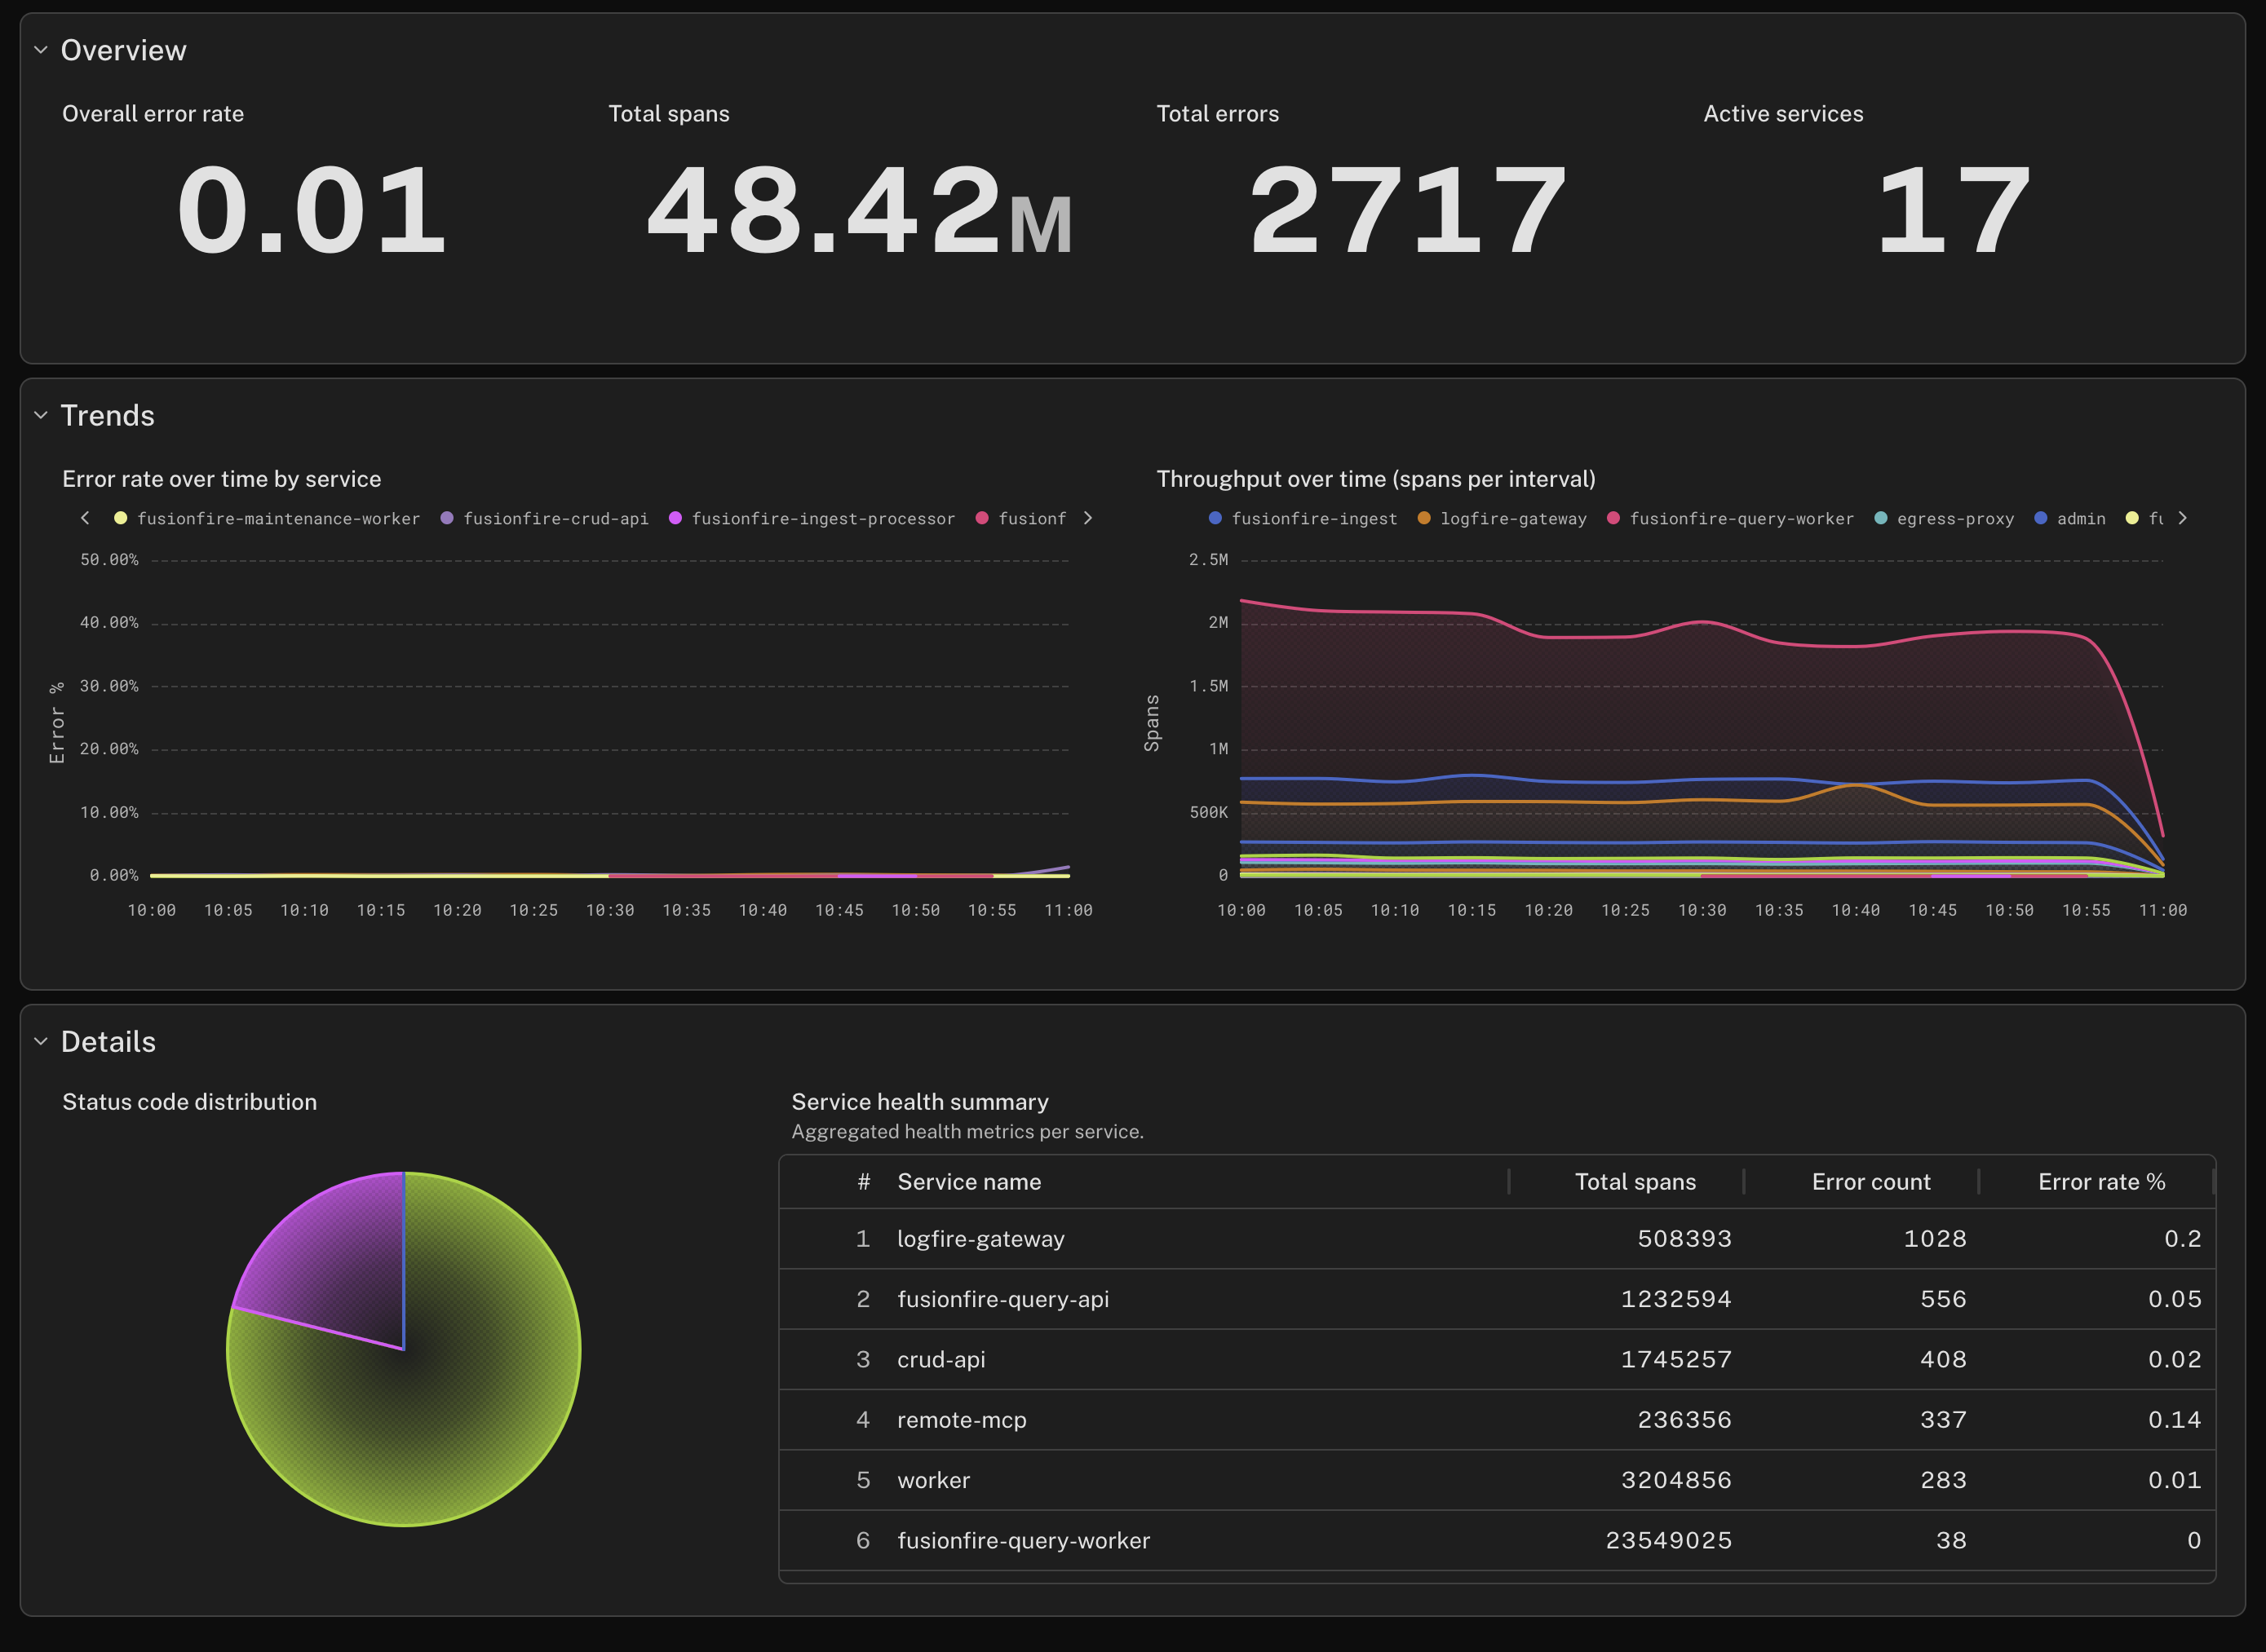This screenshot has width=2266, height=1652.
Task: Toggle fusionfire-crud-api legend series
Action: 544,518
